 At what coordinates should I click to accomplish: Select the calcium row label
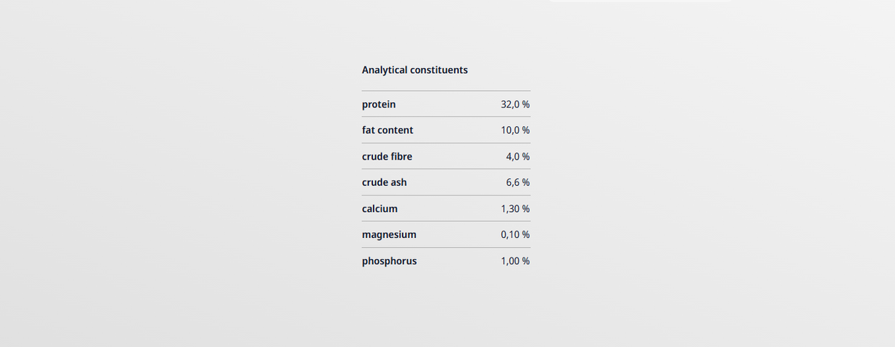(380, 209)
